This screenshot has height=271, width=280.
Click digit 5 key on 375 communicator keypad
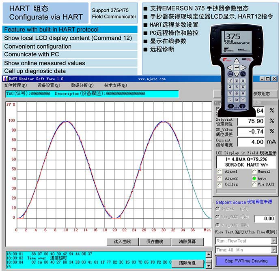237,87
